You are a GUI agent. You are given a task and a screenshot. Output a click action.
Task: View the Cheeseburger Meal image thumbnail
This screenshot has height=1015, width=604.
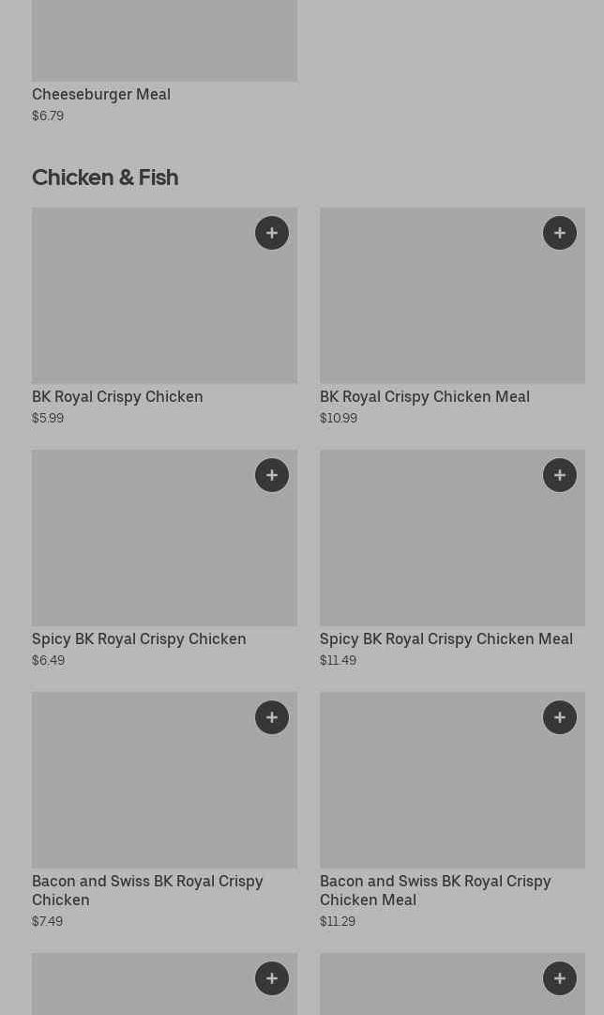click(x=164, y=40)
